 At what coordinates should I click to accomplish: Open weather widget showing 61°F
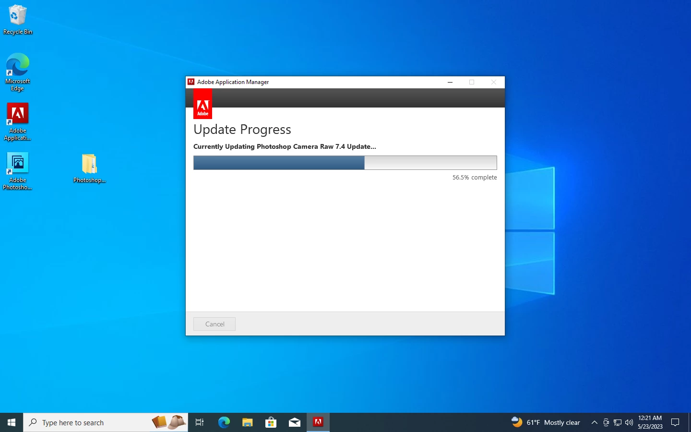tap(546, 422)
